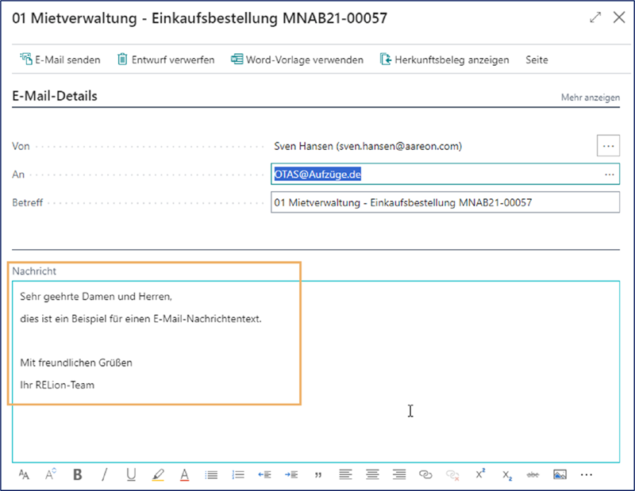Open the Seite menu
Image resolution: width=635 pixels, height=491 pixels.
pyautogui.click(x=537, y=59)
